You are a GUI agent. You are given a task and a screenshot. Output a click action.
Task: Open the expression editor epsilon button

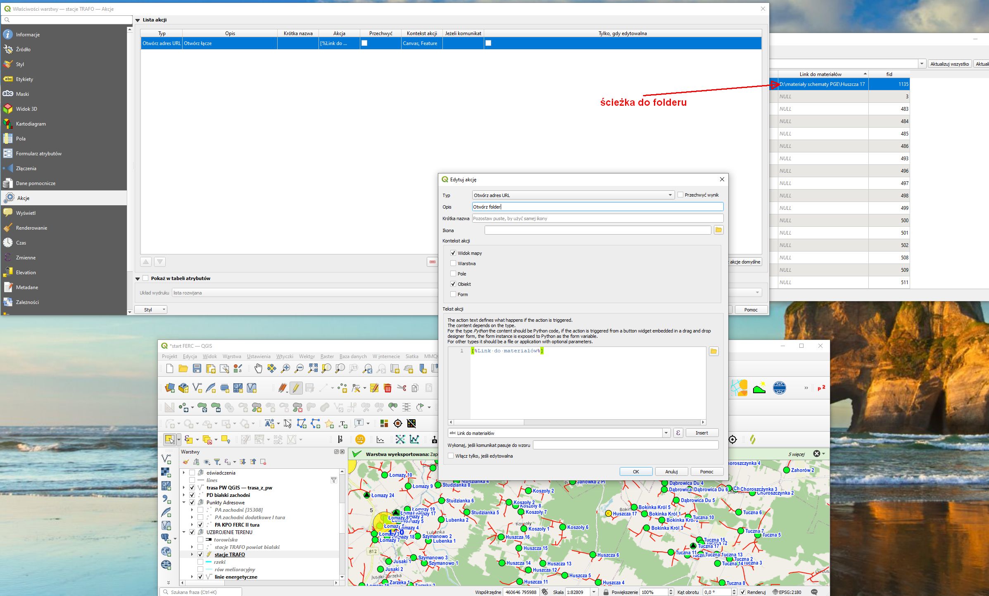678,433
